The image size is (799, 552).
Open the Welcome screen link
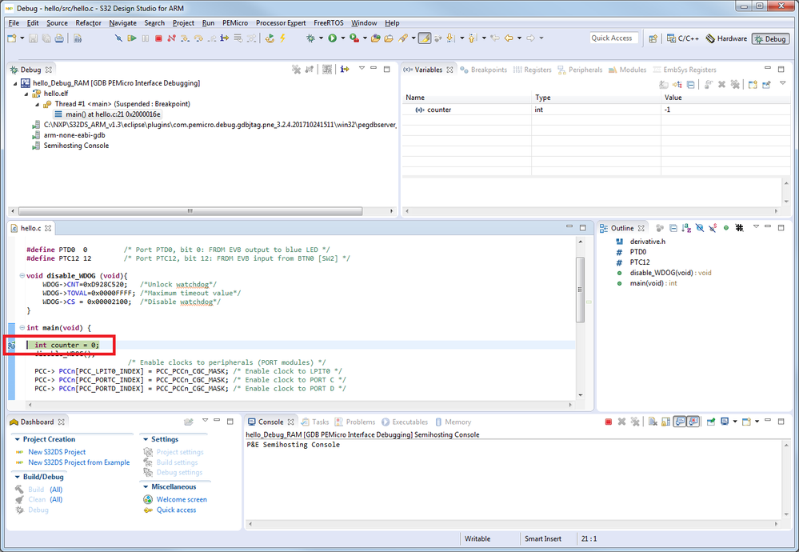click(182, 499)
